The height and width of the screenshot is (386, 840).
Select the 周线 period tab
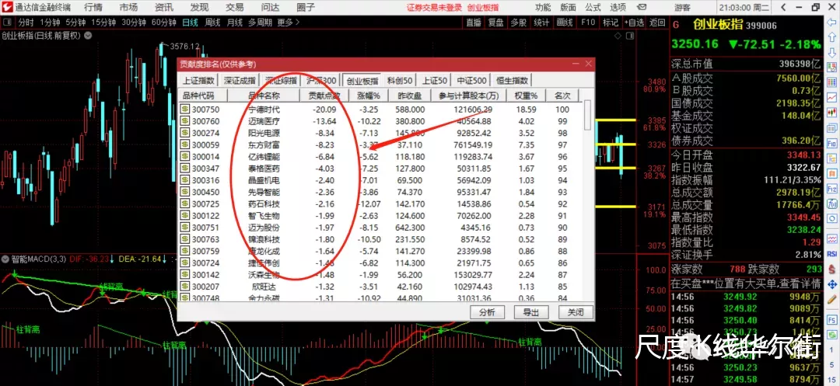pyautogui.click(x=212, y=23)
